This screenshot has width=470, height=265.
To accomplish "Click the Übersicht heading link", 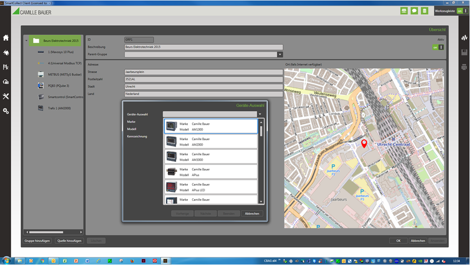I will tap(437, 30).
